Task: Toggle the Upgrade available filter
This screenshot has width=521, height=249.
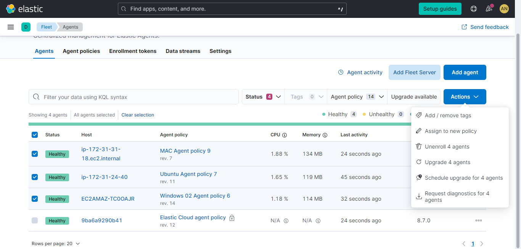Action: (414, 97)
